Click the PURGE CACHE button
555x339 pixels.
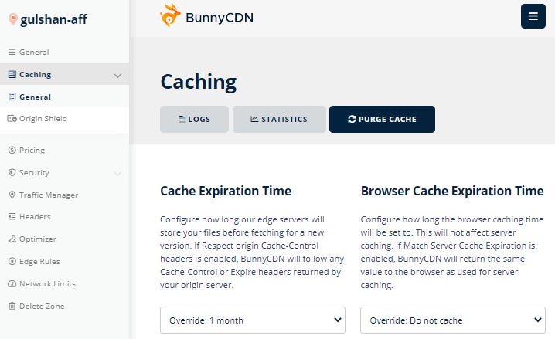click(382, 119)
